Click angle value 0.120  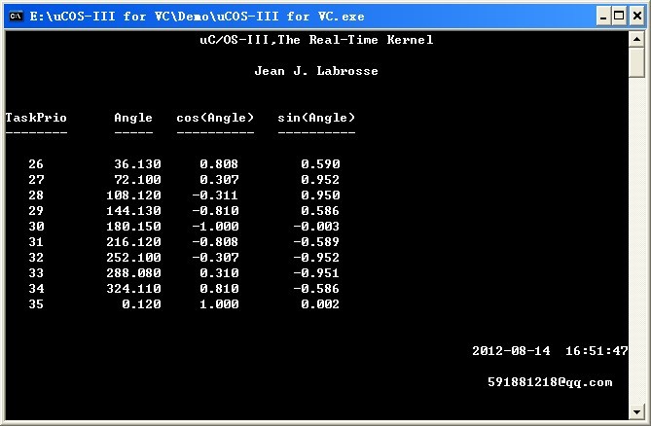(x=141, y=304)
